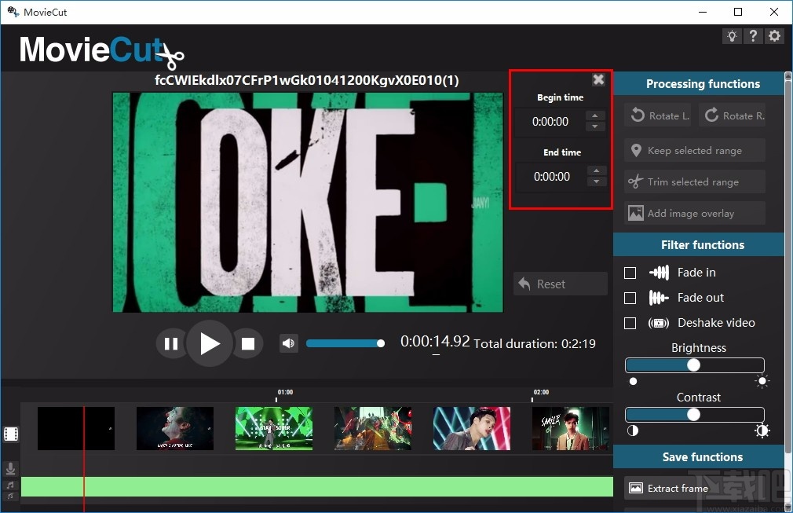Screen dimensions: 793x513
Task: Click the Filter functions header
Action: [699, 245]
